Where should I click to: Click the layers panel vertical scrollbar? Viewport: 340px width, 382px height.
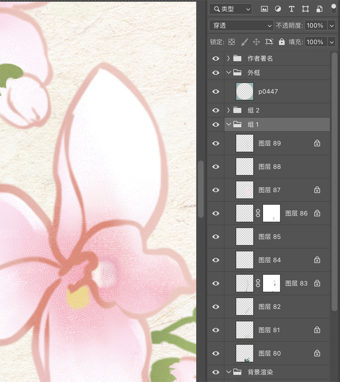[334, 181]
